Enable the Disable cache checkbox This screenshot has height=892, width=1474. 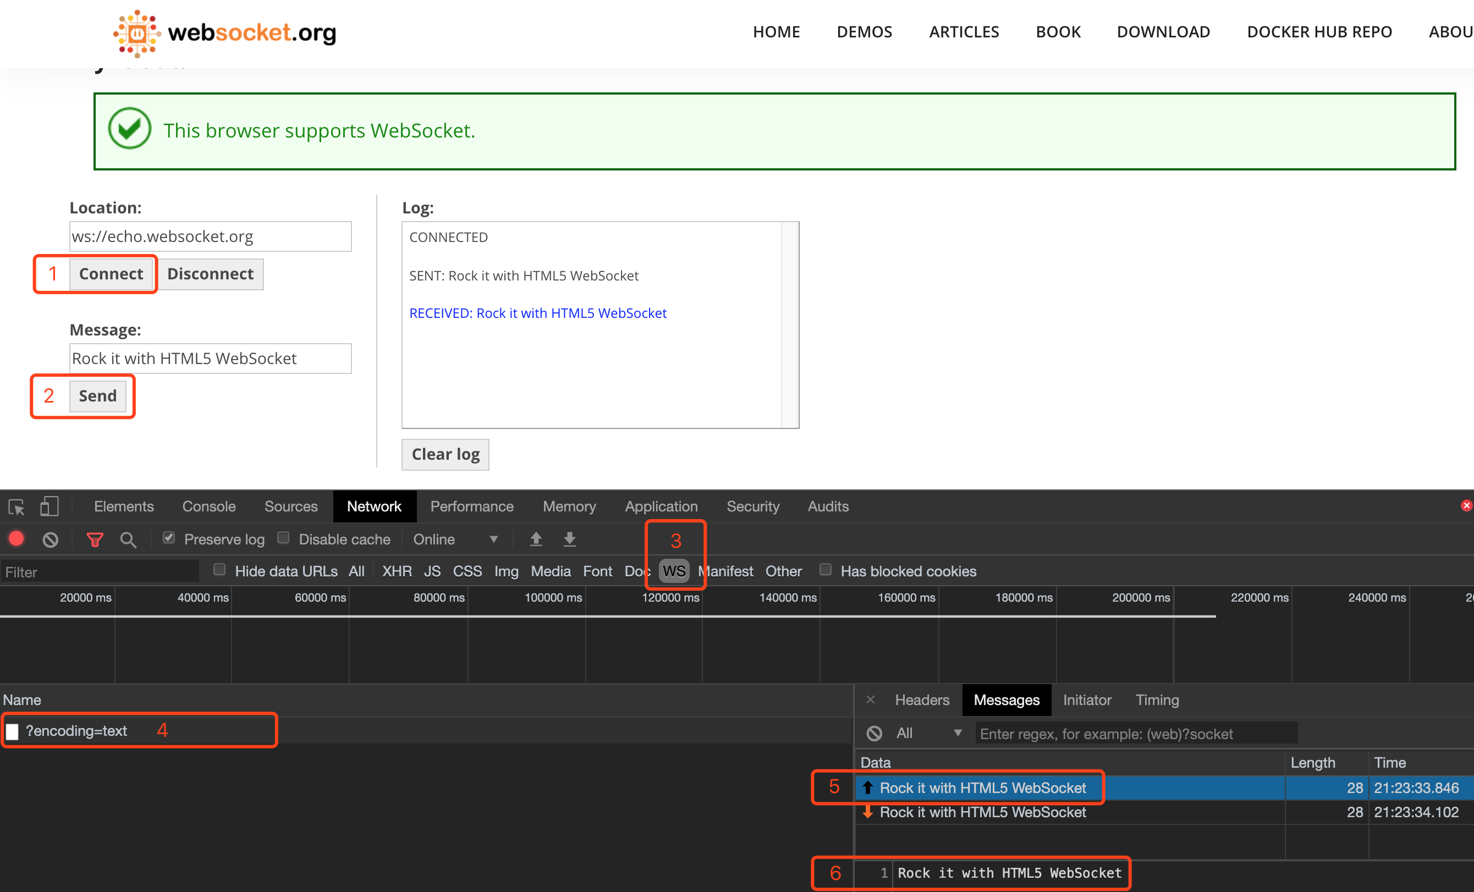[x=284, y=538]
